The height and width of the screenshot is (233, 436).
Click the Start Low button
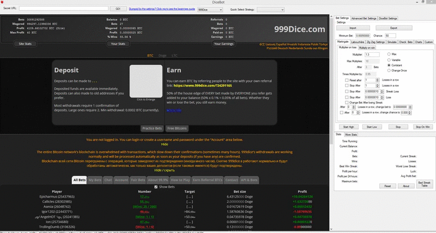click(372, 127)
